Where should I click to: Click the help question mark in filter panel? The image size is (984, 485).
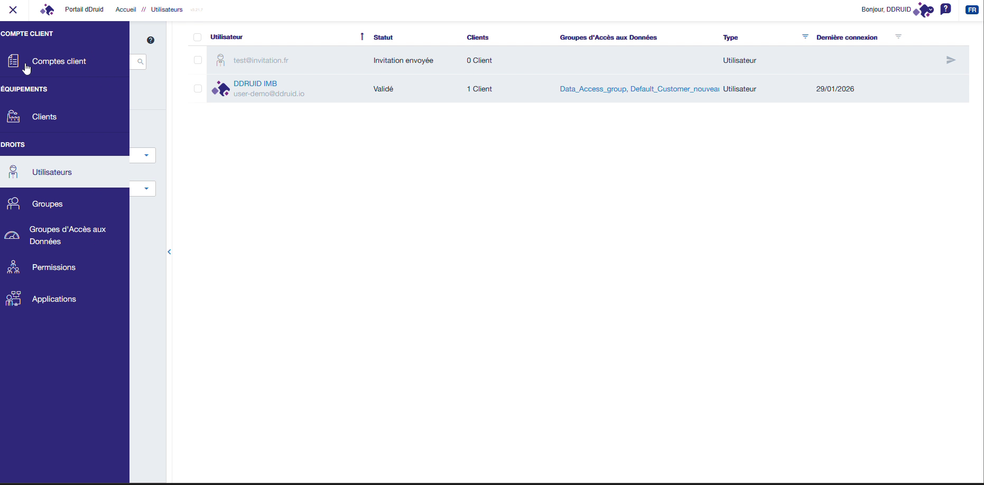pos(151,40)
